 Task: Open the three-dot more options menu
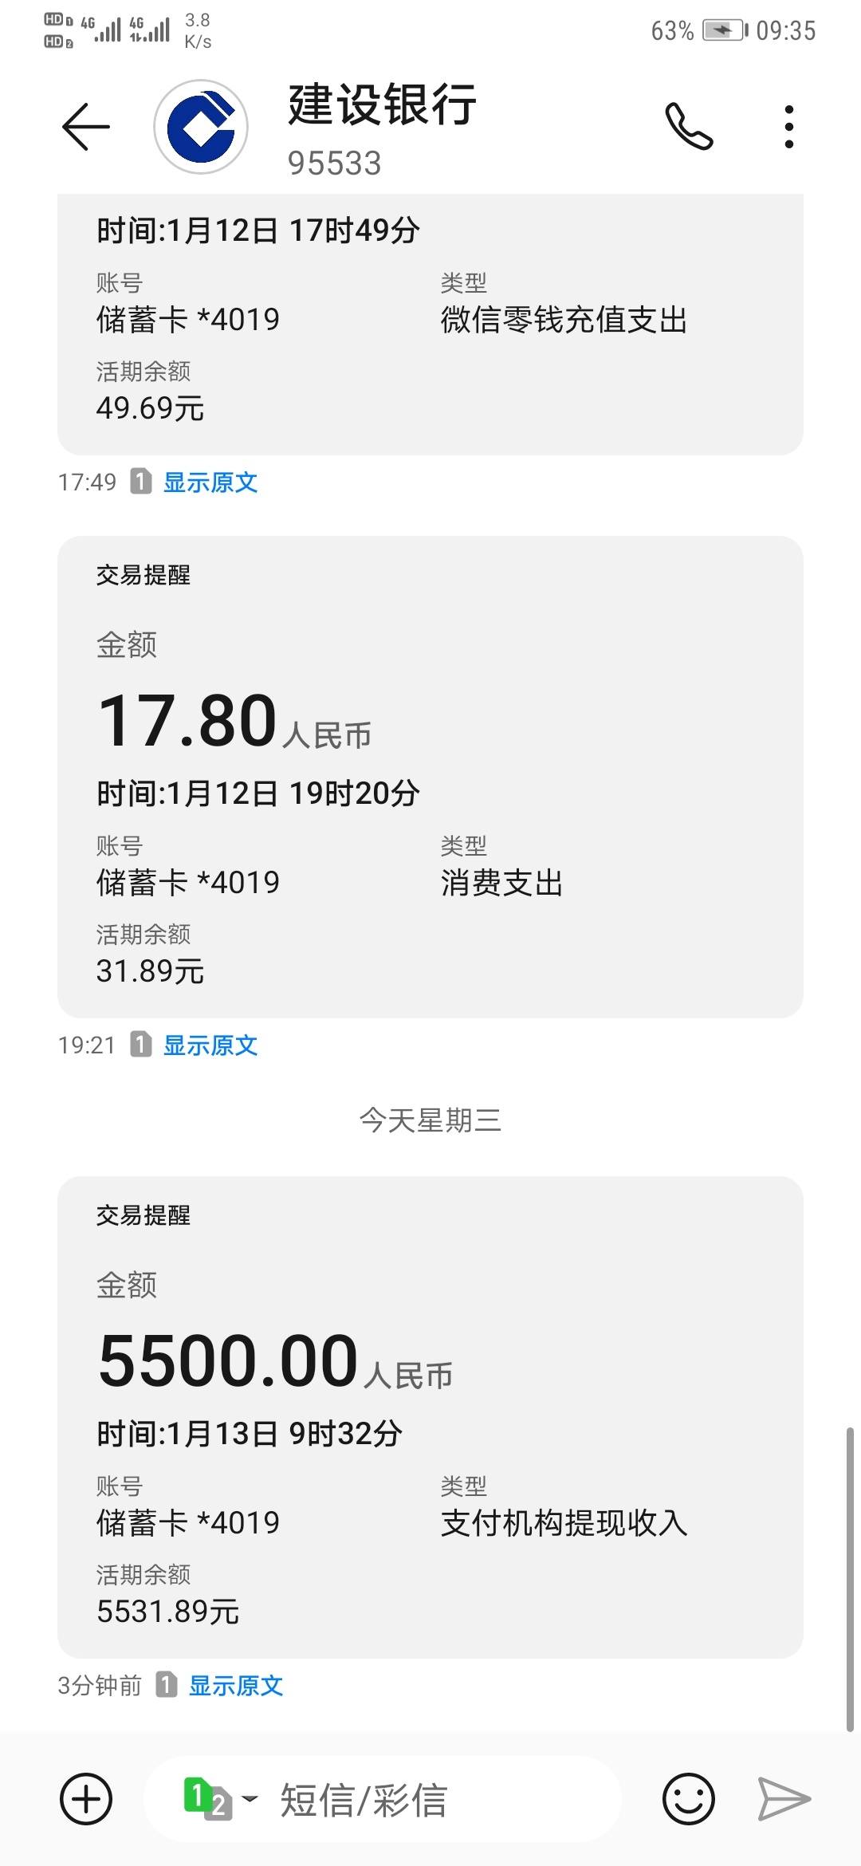click(788, 127)
